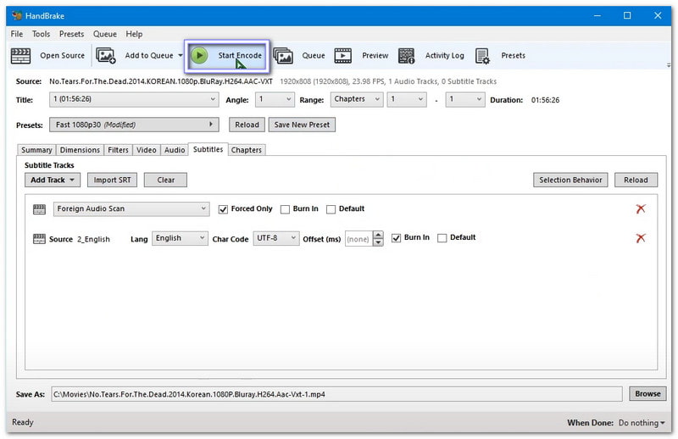Open the Activity Log icon
The height and width of the screenshot is (439, 678).
pos(406,56)
